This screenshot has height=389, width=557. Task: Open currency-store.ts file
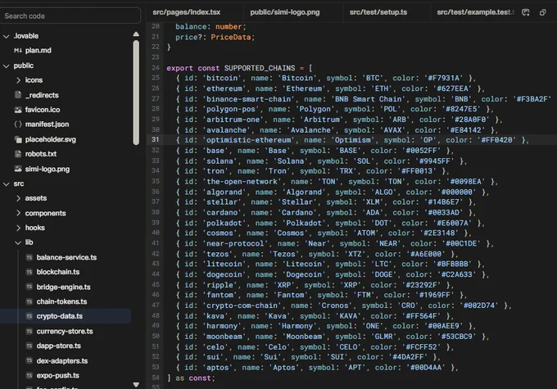click(65, 331)
